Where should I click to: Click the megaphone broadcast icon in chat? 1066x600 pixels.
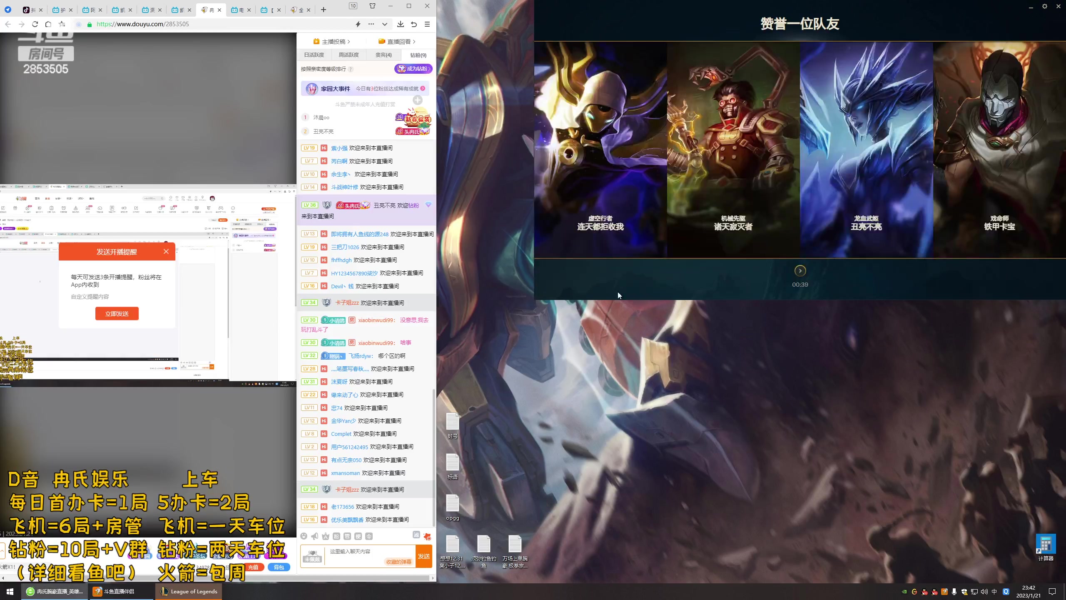315,536
